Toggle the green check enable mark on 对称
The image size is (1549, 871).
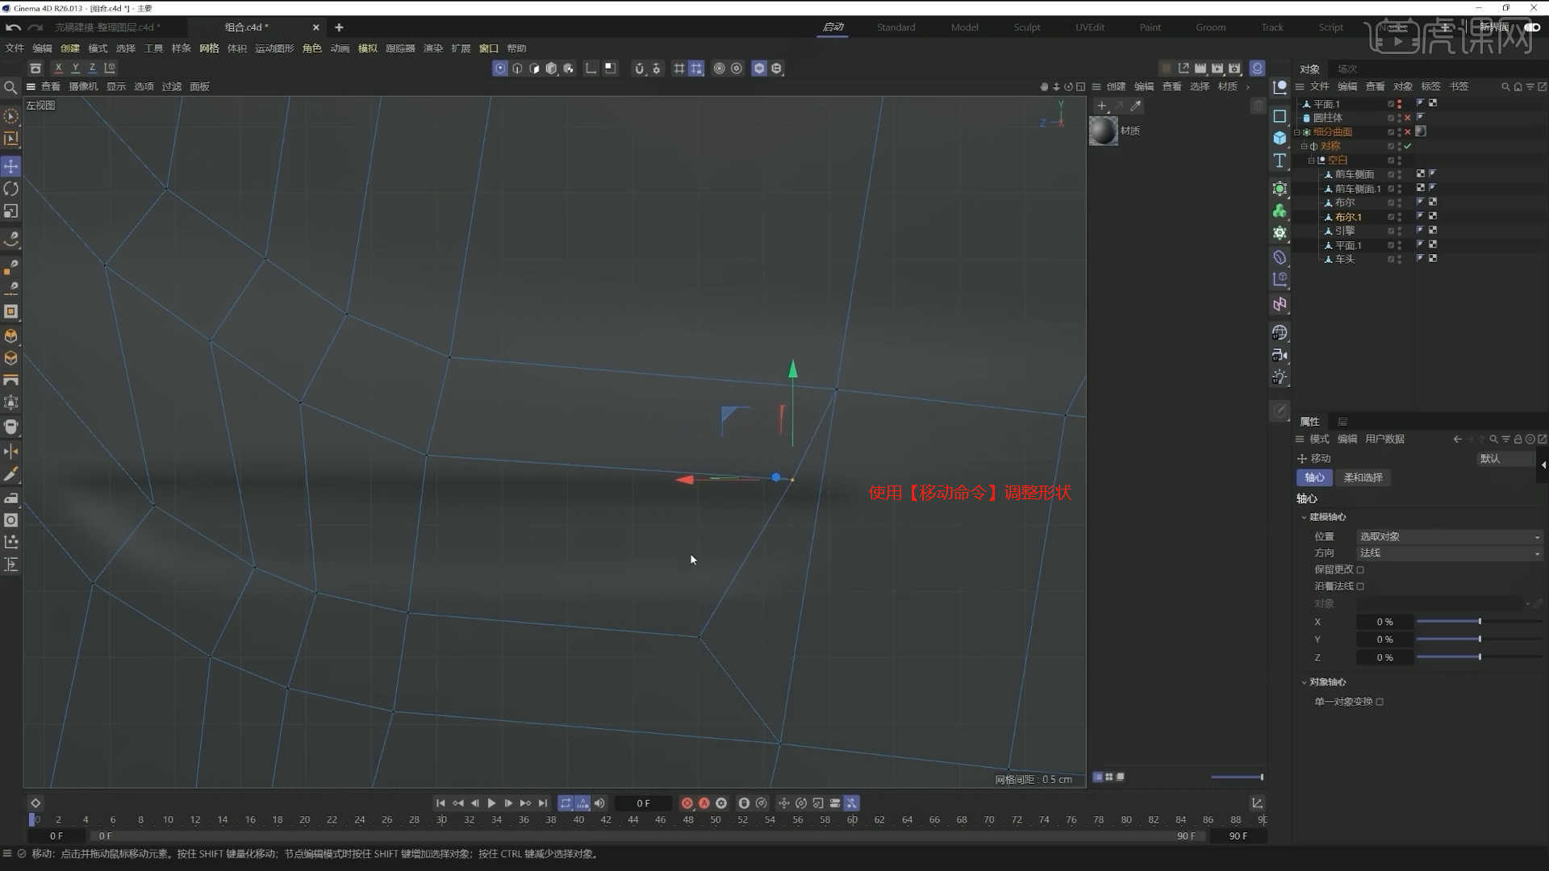[x=1408, y=146]
